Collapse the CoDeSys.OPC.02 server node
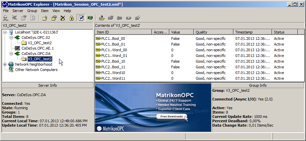 click(x=11, y=38)
